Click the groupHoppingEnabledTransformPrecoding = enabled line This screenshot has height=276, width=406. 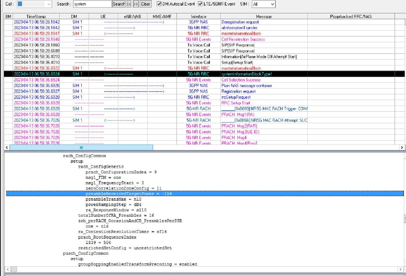[138, 264]
